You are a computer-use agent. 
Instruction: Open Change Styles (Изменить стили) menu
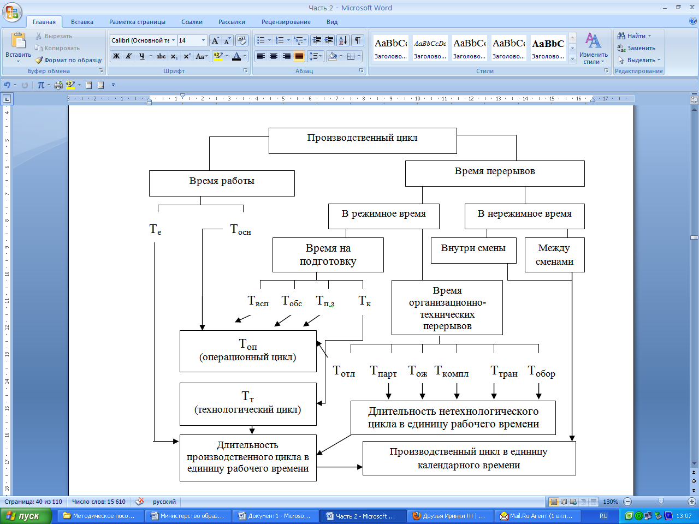594,48
